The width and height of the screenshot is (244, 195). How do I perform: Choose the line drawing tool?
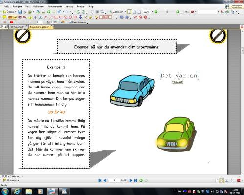(x=50, y=17)
